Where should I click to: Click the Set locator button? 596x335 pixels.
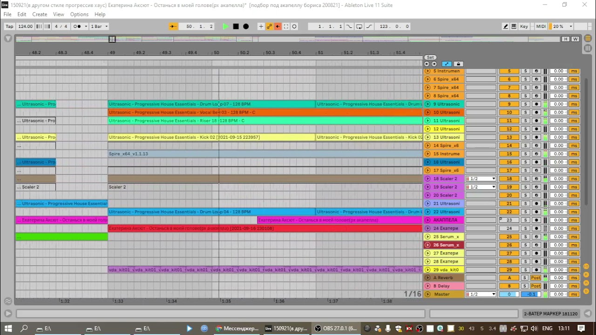click(430, 57)
